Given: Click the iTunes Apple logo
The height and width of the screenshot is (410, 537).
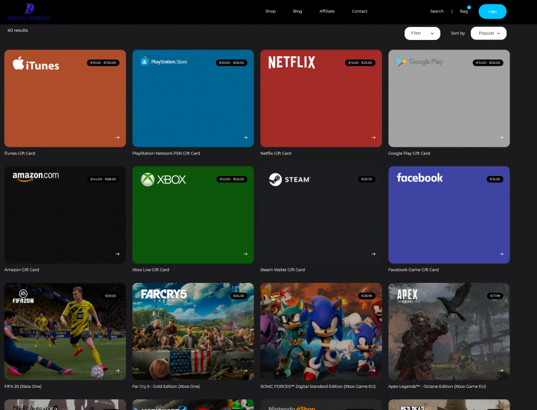Looking at the screenshot, I should pos(36,63).
